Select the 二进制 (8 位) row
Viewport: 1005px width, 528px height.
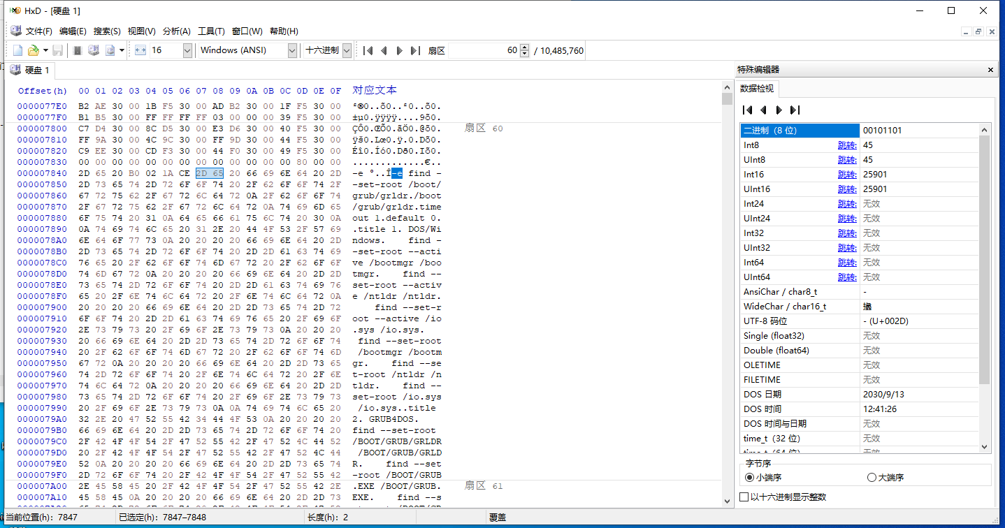[860, 131]
